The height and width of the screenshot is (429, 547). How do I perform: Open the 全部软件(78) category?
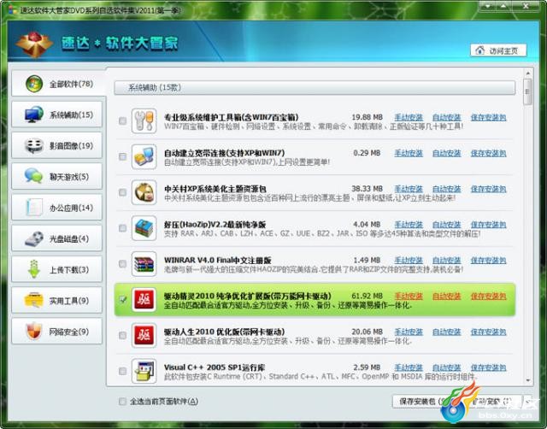point(58,84)
